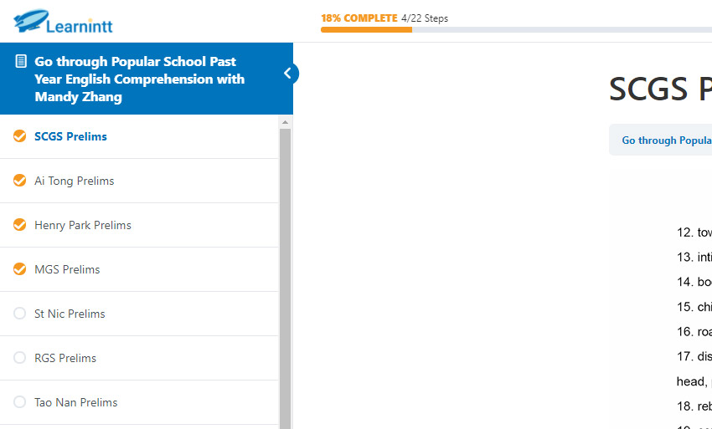Click the SCGS Prelims completed checkmark
Viewport: 712px width, 429px height.
click(x=19, y=136)
